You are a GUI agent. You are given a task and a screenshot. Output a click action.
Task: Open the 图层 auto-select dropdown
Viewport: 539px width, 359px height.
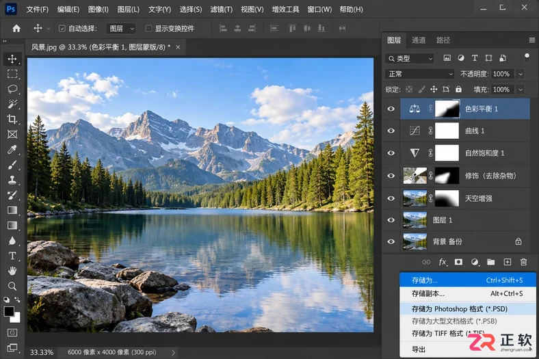[121, 29]
